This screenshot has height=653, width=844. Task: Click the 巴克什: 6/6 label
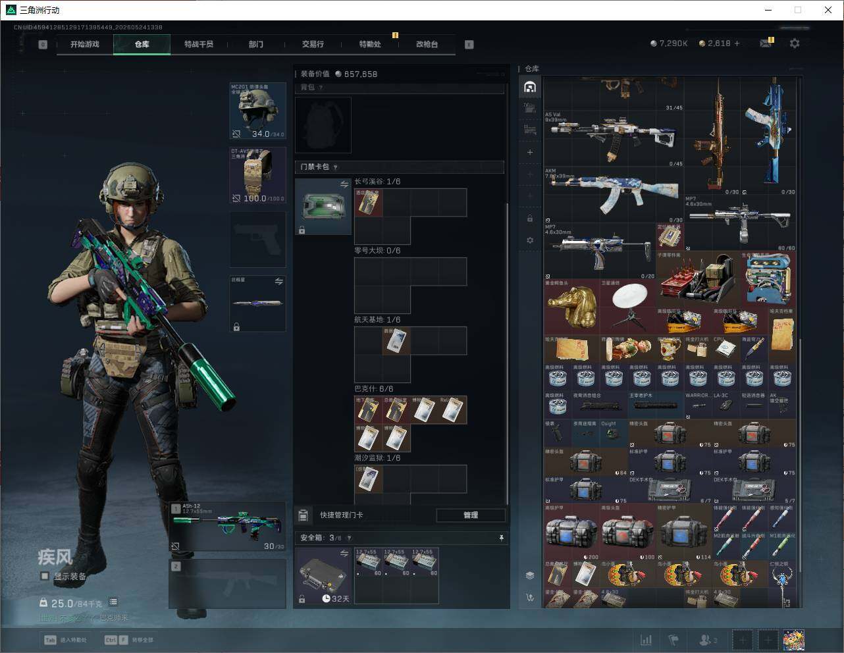tap(374, 388)
